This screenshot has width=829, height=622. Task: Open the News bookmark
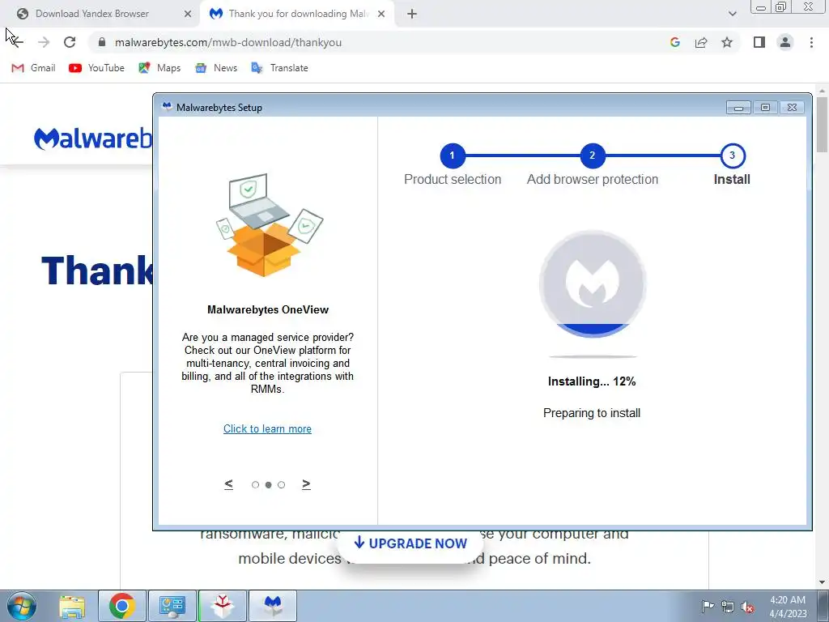point(216,68)
